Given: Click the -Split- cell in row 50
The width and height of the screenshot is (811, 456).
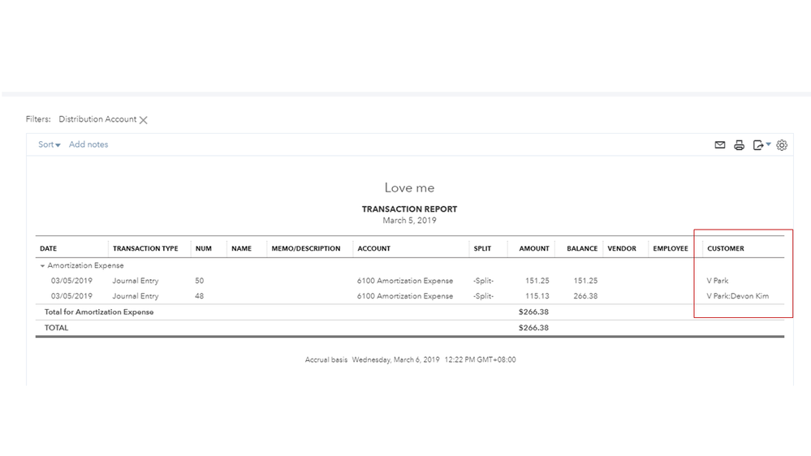Looking at the screenshot, I should tap(483, 281).
